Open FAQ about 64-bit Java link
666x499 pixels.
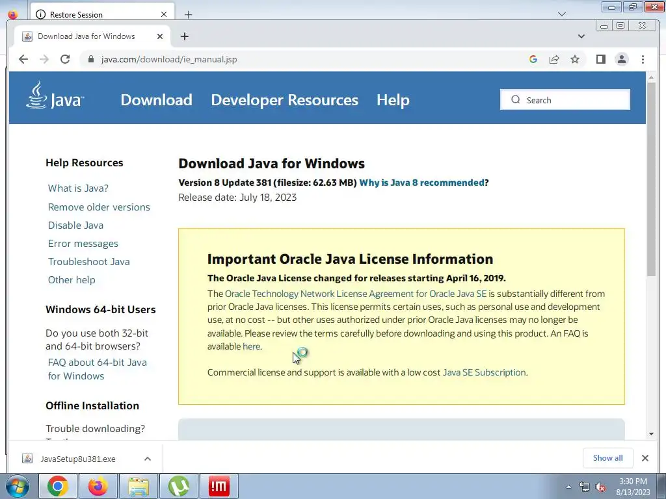tap(98, 369)
